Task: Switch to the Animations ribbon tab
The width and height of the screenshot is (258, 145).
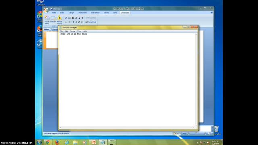Action: pyautogui.click(x=82, y=12)
